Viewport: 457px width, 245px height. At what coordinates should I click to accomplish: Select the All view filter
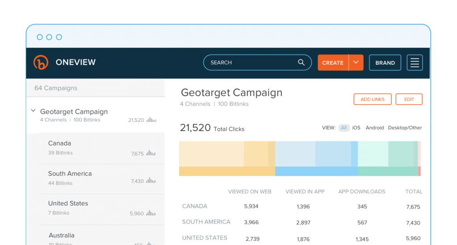(x=344, y=128)
